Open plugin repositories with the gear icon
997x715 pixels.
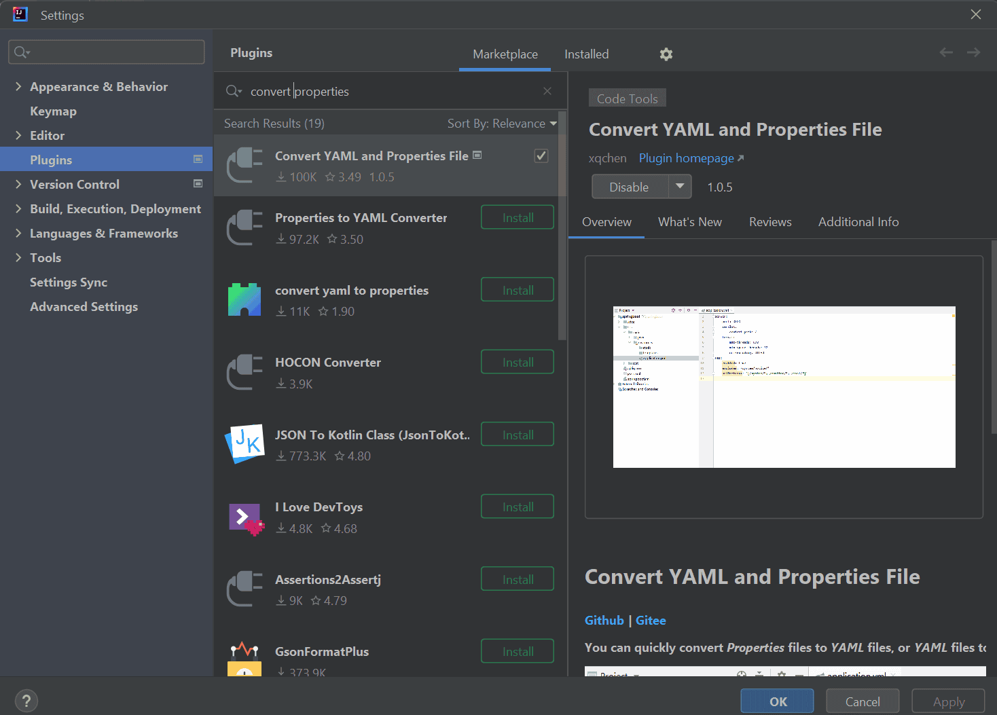[x=666, y=54]
